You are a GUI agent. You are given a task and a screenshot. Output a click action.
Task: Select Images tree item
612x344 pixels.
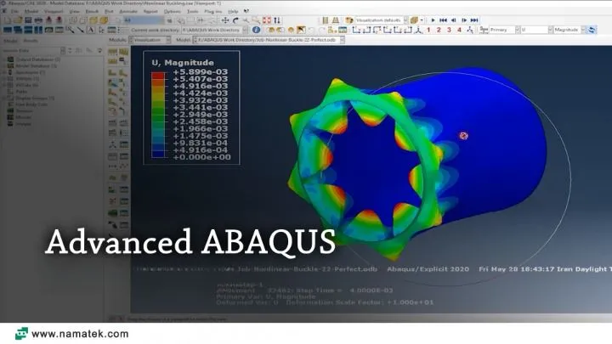pos(24,124)
